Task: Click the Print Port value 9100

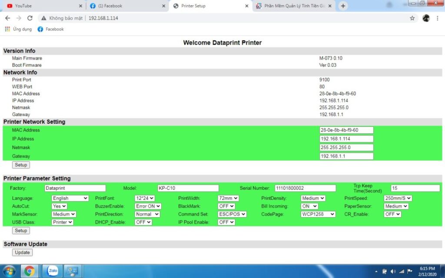Action: pos(324,80)
